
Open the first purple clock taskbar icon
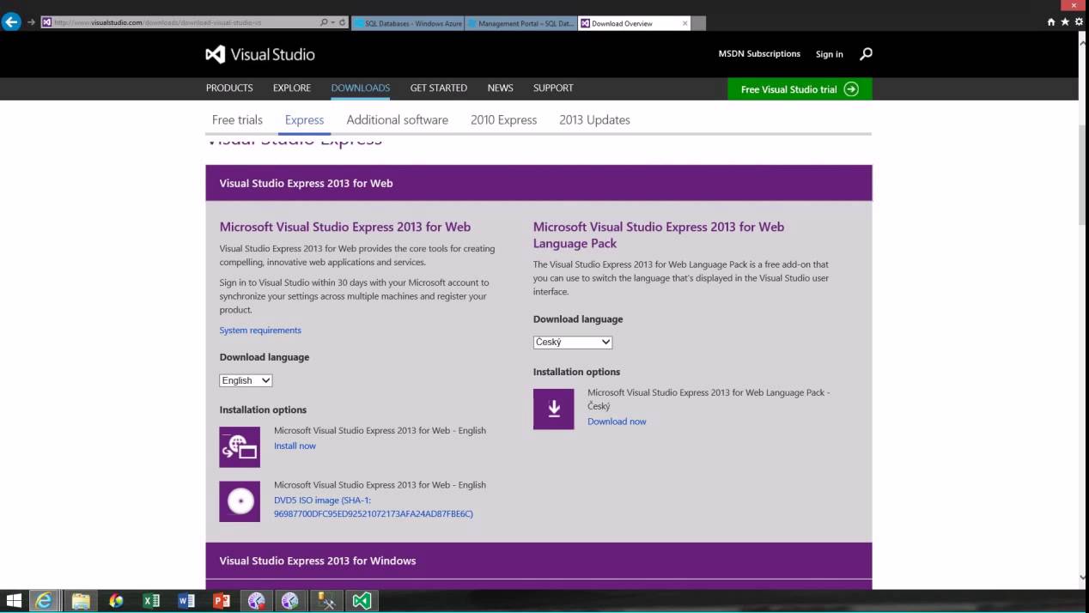[x=256, y=601]
